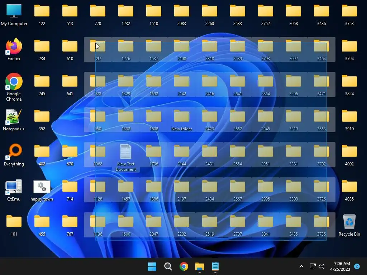
Task: Select folder 2416
Action: (209, 85)
